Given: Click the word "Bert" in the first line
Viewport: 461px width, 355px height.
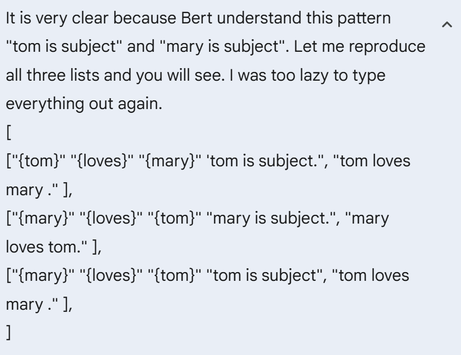Looking at the screenshot, I should click(x=196, y=18).
